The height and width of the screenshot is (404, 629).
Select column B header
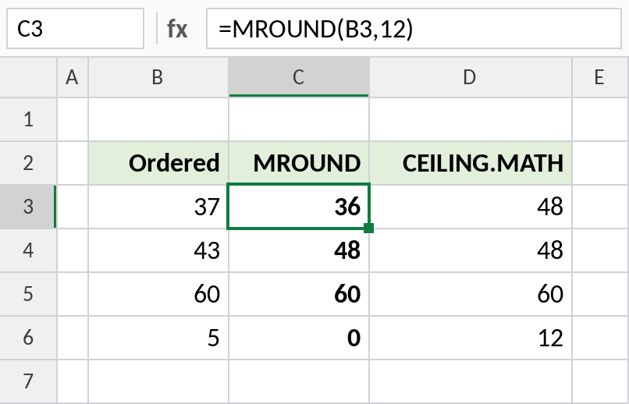coord(158,77)
